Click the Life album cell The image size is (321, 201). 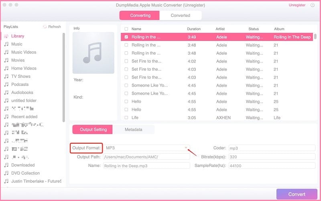tap(277, 118)
